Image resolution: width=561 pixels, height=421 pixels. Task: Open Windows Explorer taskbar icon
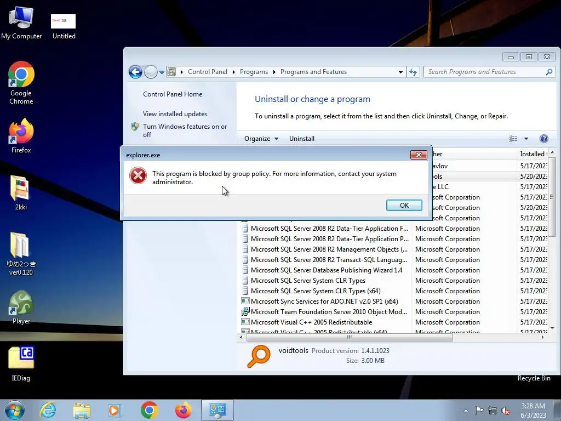coord(82,410)
